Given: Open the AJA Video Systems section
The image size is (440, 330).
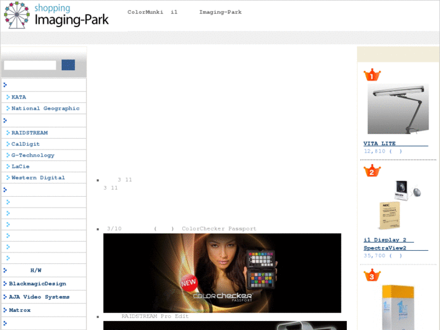Looking at the screenshot, I should pyautogui.click(x=39, y=297).
